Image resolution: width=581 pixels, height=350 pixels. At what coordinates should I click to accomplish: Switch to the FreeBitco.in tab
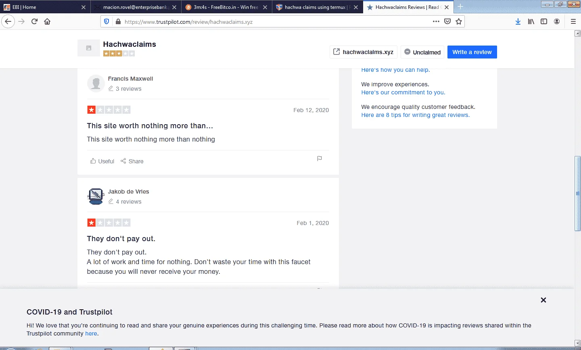(x=227, y=7)
